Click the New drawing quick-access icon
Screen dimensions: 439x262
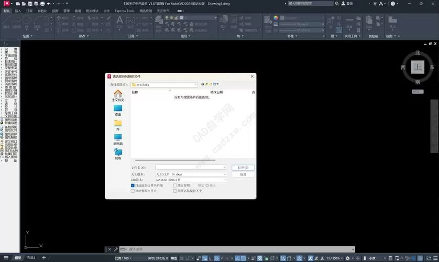coord(18,4)
